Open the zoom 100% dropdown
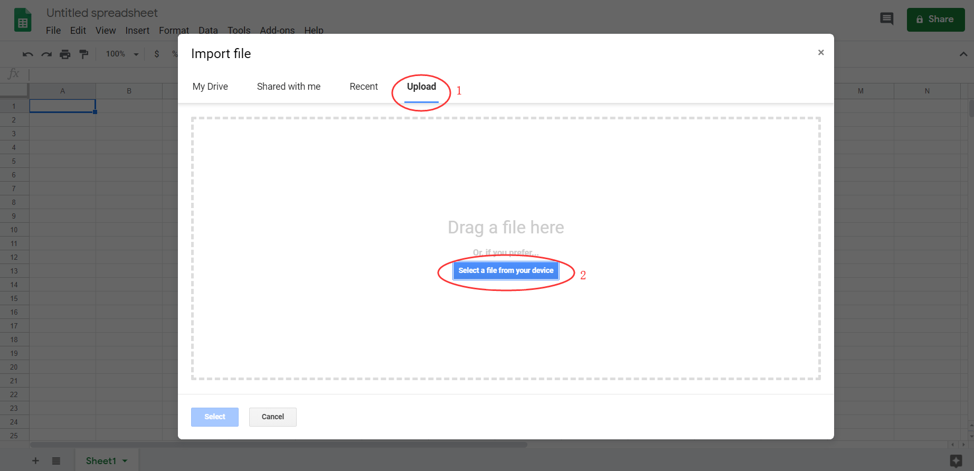This screenshot has height=471, width=974. 122,54
